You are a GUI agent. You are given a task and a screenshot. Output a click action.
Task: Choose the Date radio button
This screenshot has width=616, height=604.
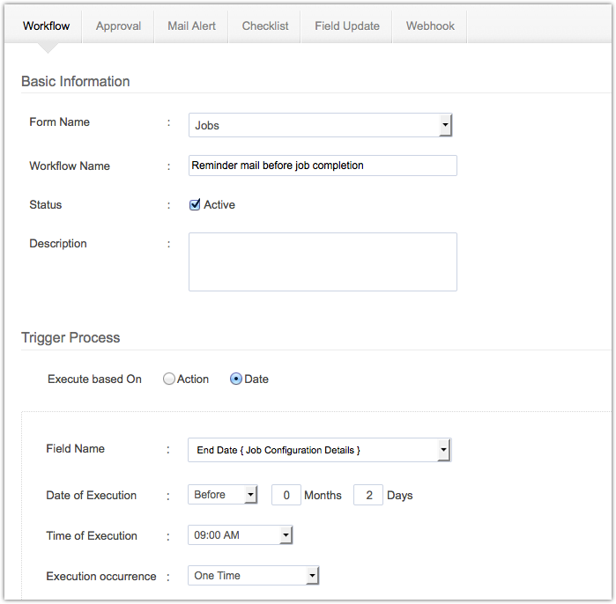236,379
